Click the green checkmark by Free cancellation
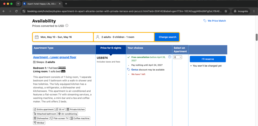The height and width of the screenshot is (126, 258). pos(129,57)
